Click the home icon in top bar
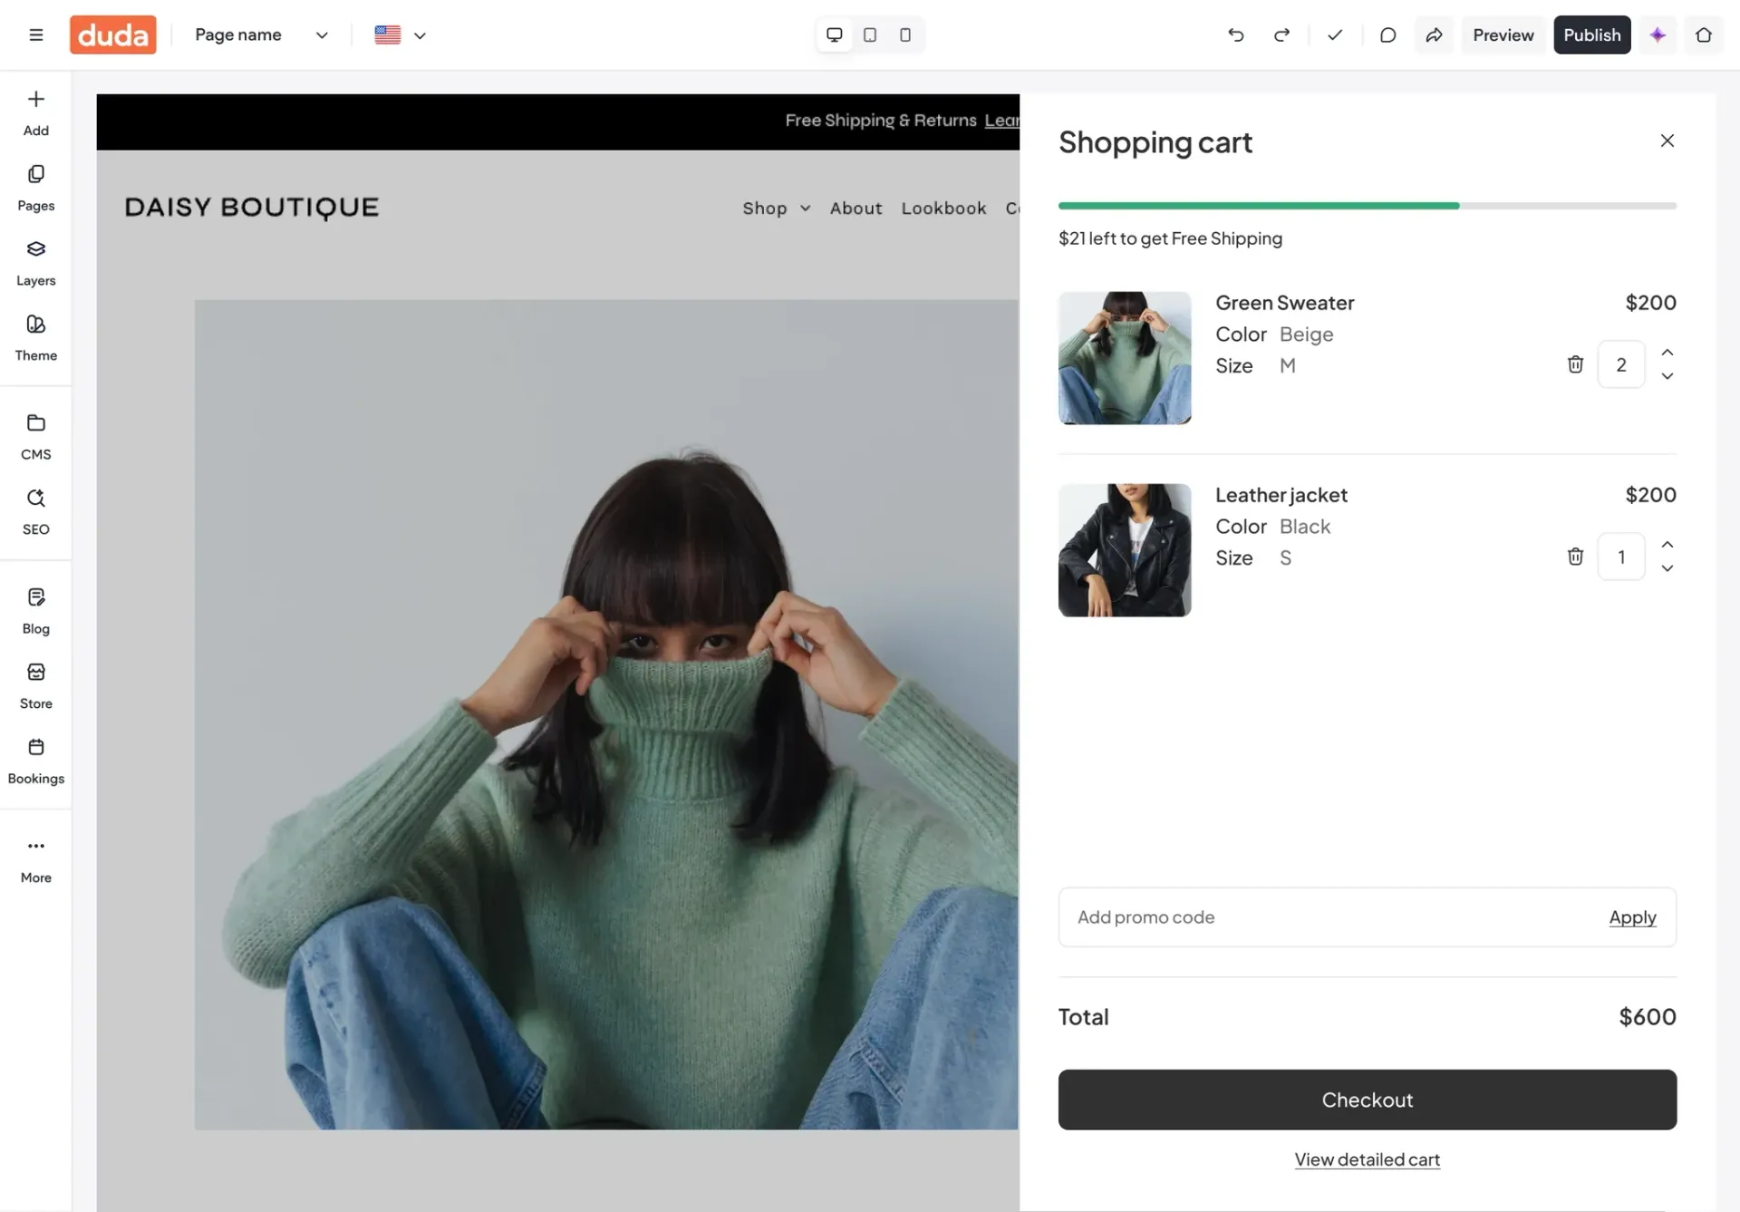The width and height of the screenshot is (1740, 1212). [1704, 34]
